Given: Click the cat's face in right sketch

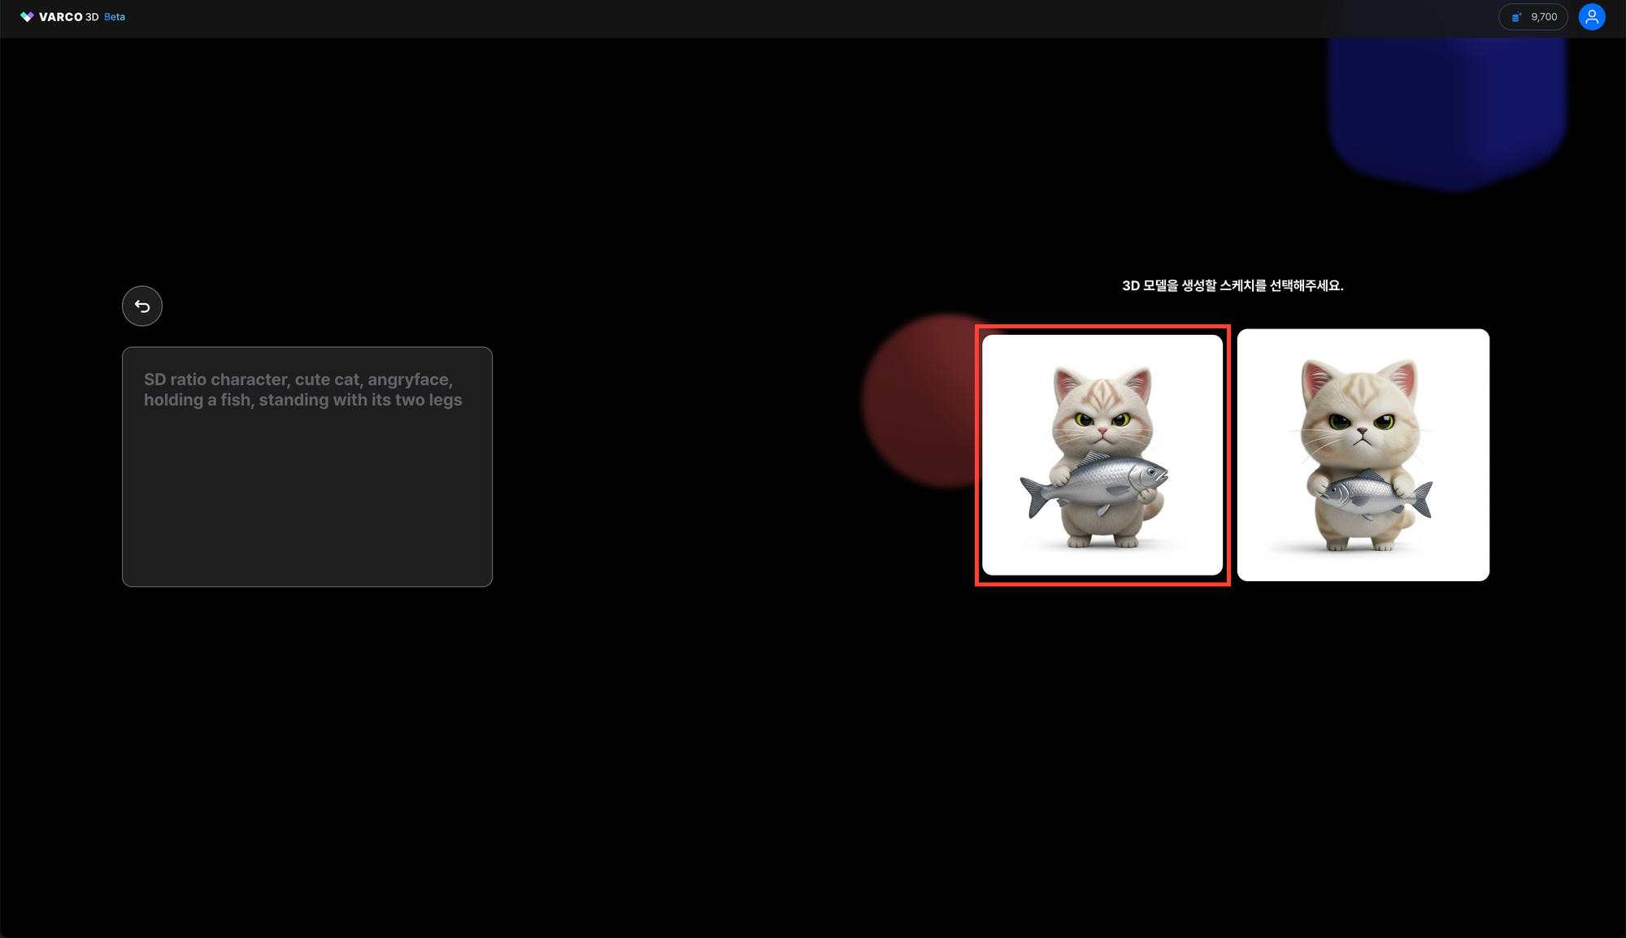Looking at the screenshot, I should pos(1362,427).
